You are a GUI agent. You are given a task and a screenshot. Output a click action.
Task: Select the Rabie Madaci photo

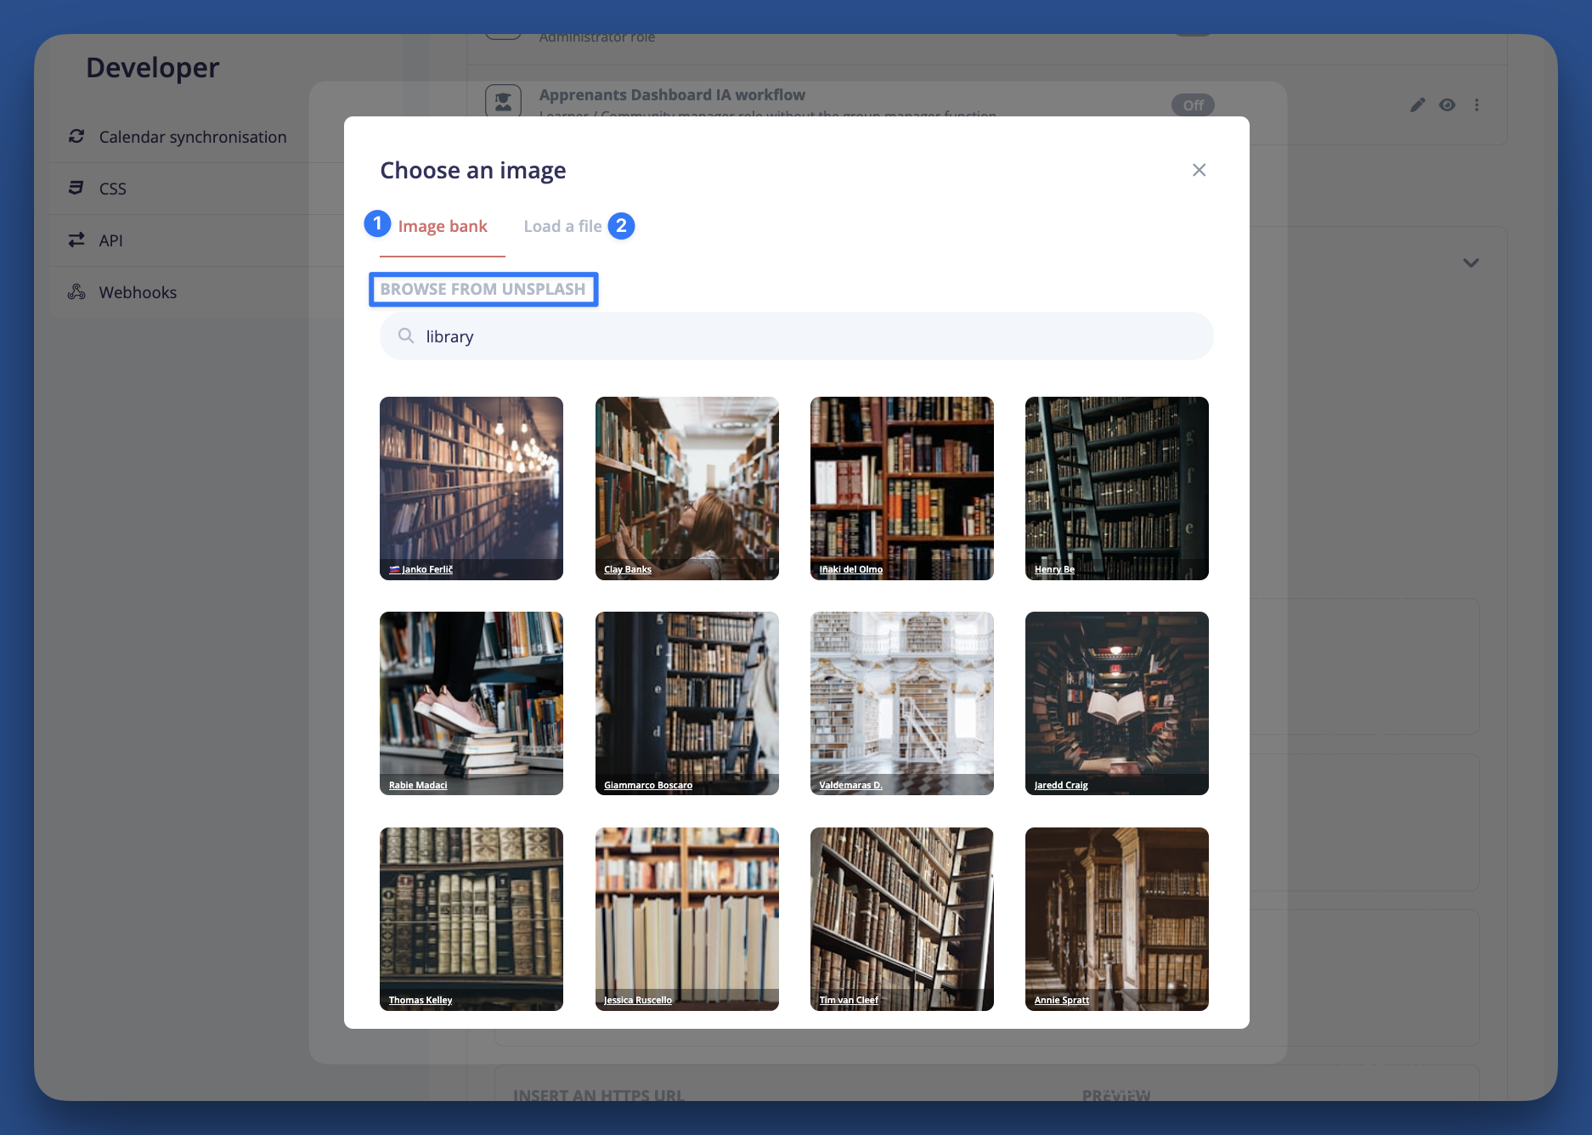471,703
